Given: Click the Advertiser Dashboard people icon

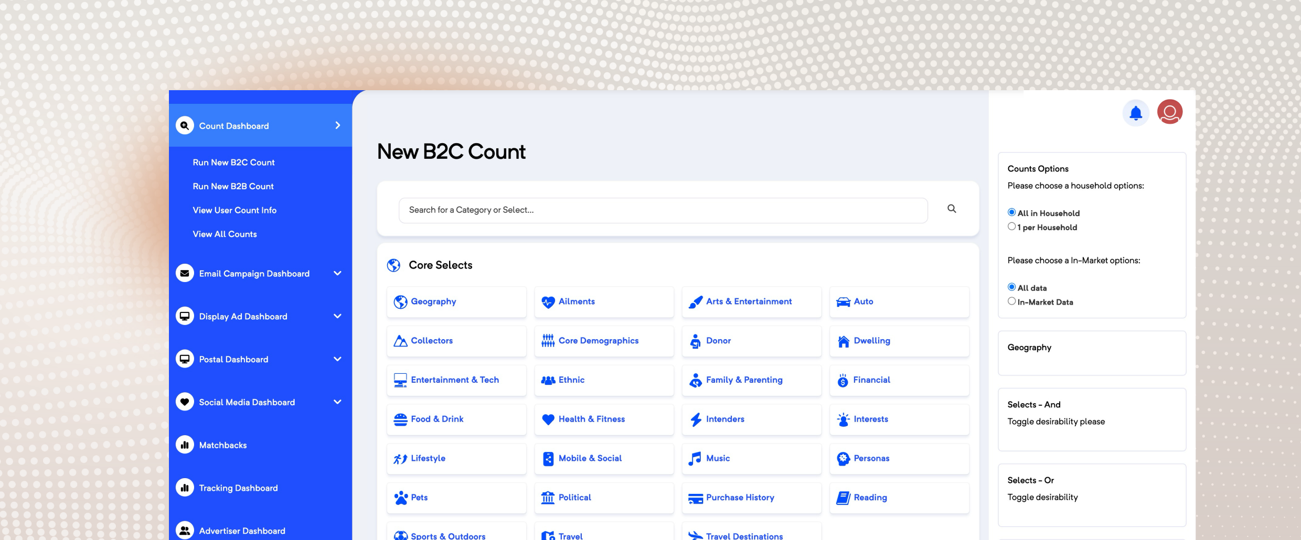Looking at the screenshot, I should [185, 531].
